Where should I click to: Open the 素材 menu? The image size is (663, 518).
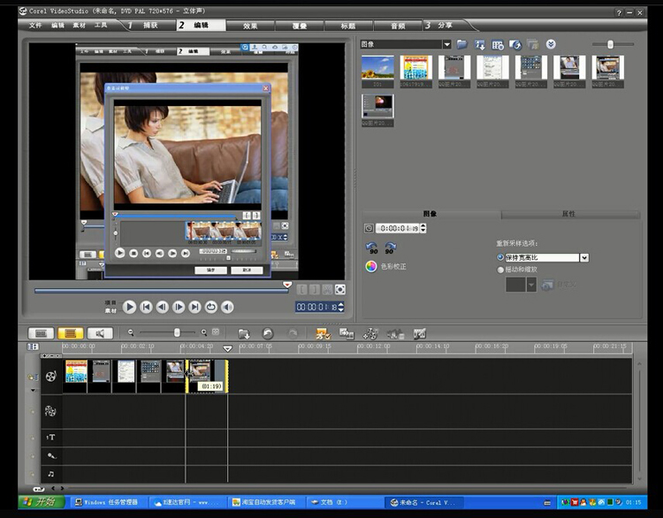tap(79, 26)
